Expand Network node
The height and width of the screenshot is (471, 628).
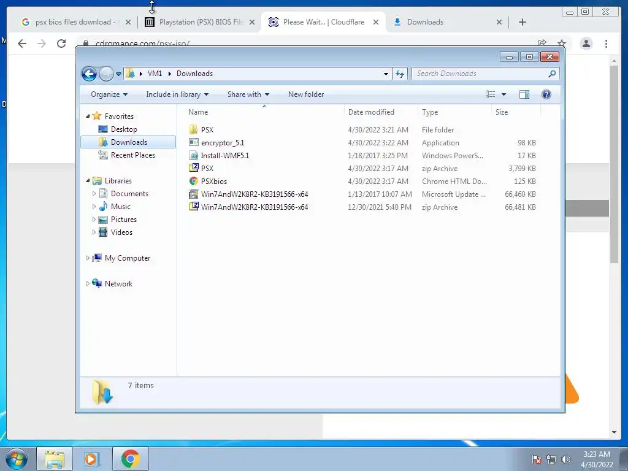[x=88, y=283]
